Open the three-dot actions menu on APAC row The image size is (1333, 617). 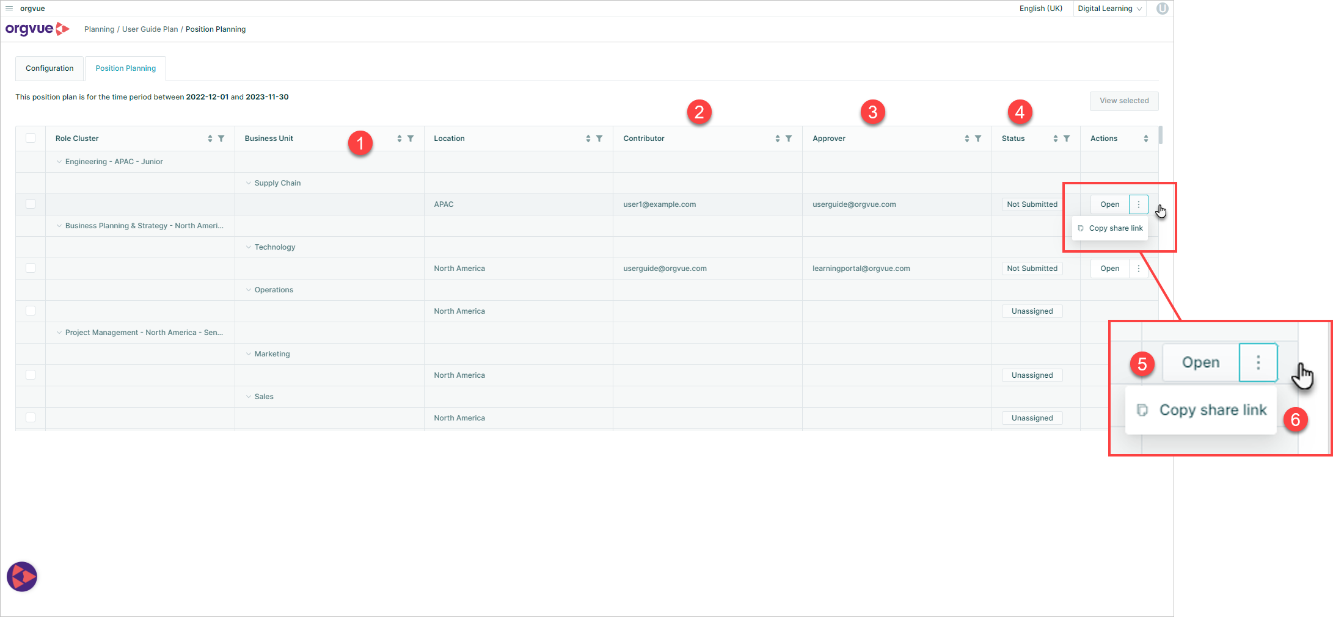click(1138, 204)
